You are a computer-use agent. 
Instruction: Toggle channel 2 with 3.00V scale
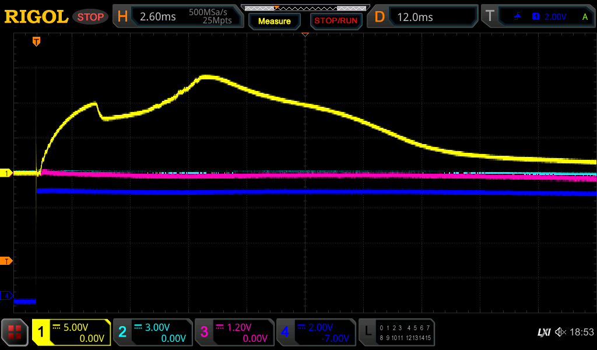click(x=152, y=332)
